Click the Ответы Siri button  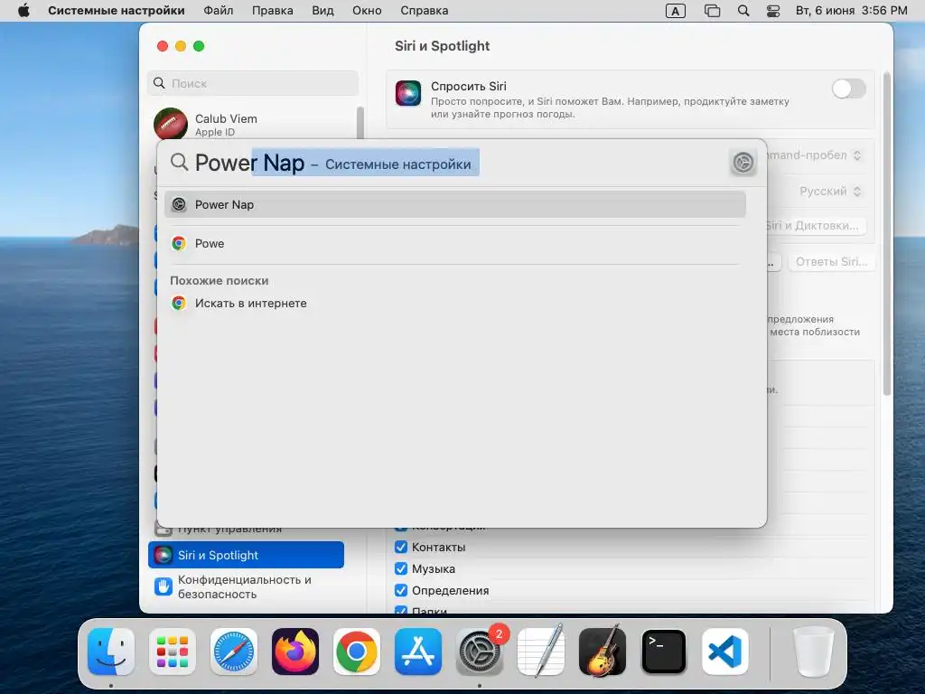click(x=831, y=261)
